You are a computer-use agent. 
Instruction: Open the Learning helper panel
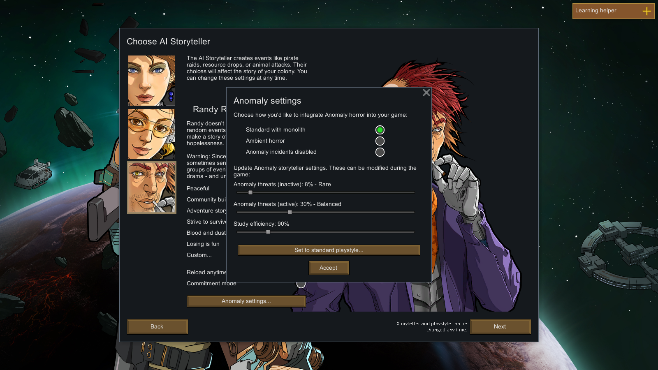(x=613, y=11)
